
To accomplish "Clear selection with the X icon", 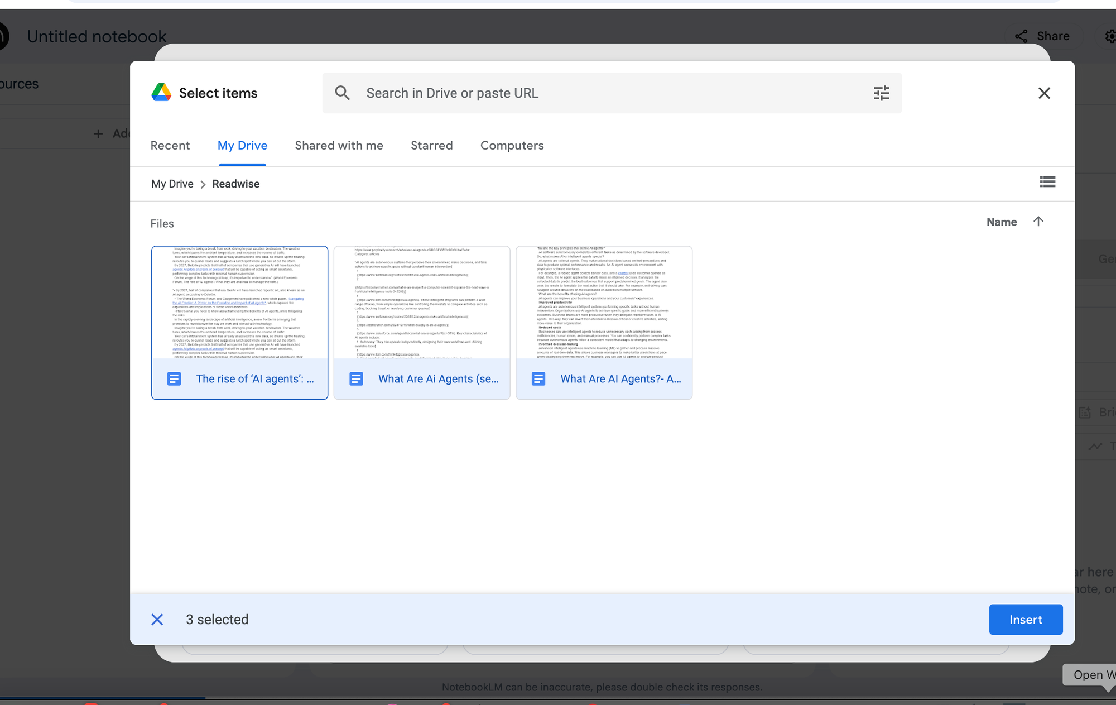I will 157,620.
